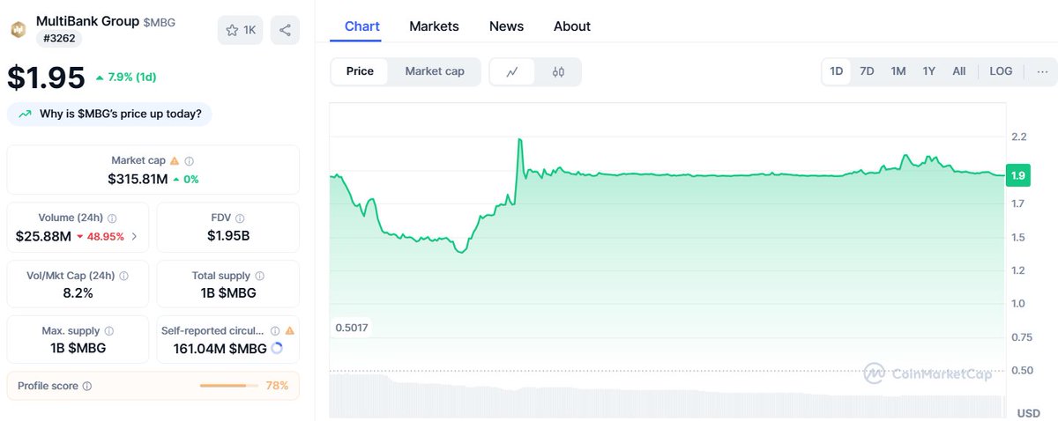The height and width of the screenshot is (421, 1058).
Task: Open the Max. supply info icon
Action: coord(109,331)
